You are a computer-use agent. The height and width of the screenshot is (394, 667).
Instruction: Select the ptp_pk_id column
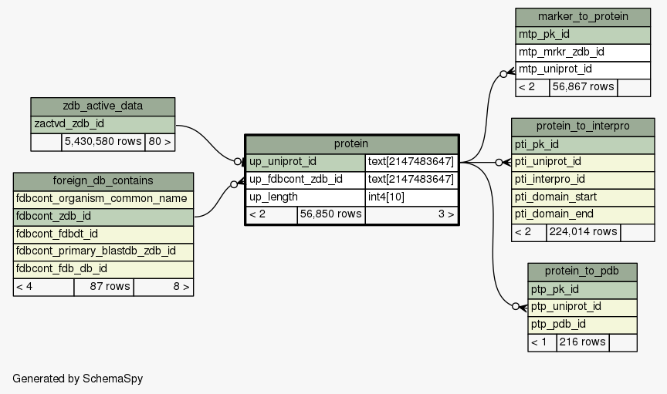(582, 290)
